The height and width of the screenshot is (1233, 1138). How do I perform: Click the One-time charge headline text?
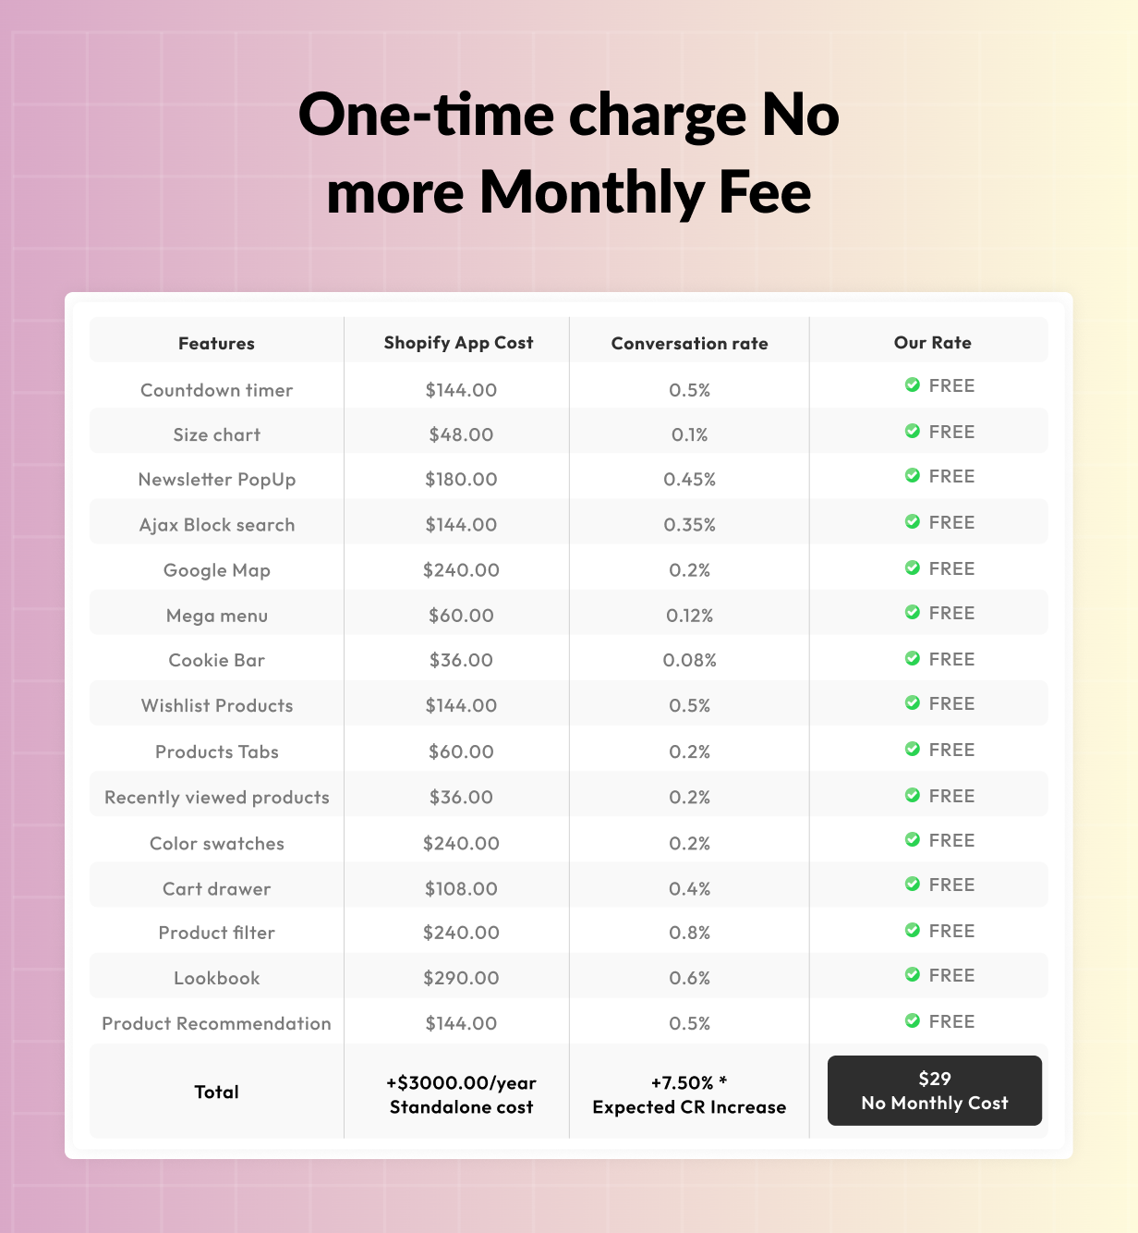[568, 153]
